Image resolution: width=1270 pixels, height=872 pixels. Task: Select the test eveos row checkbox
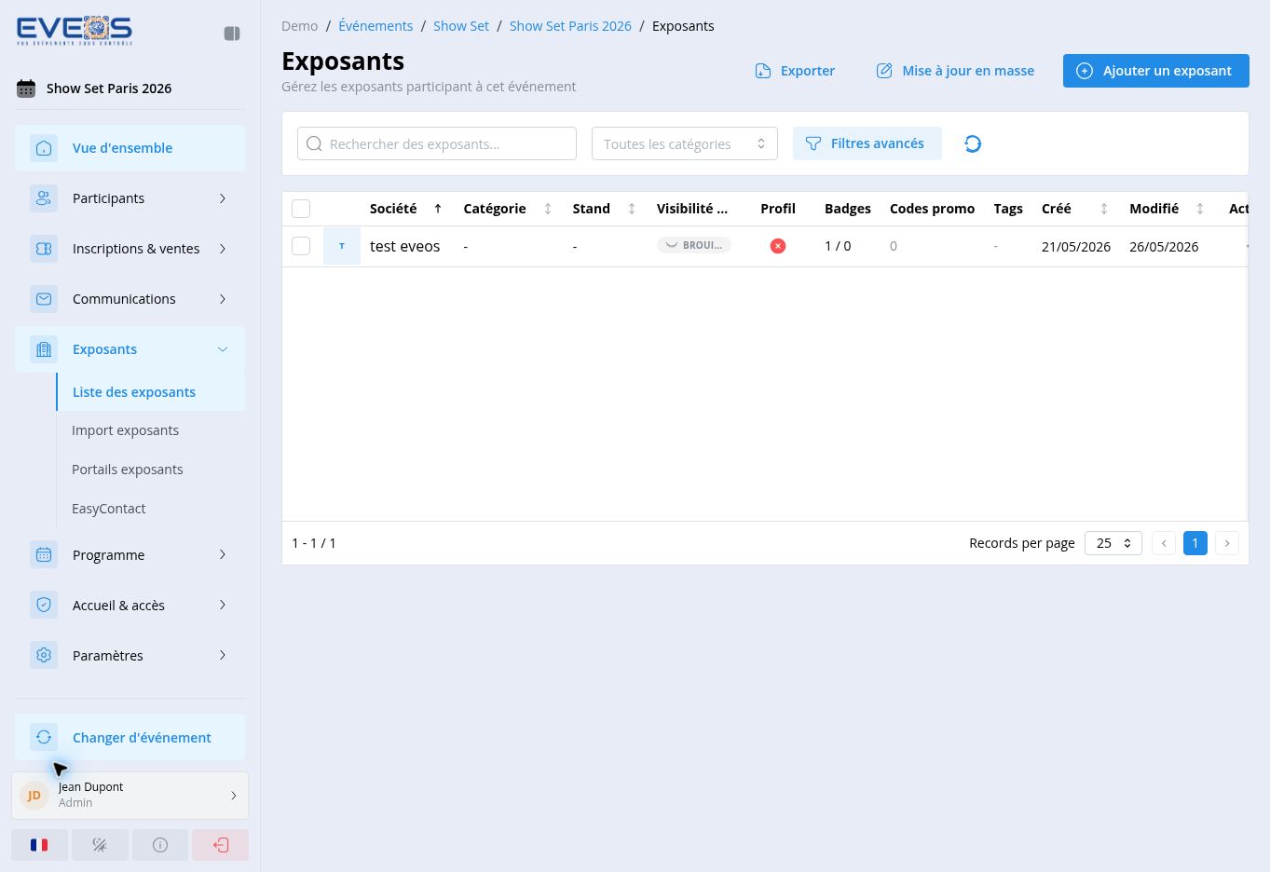click(301, 246)
